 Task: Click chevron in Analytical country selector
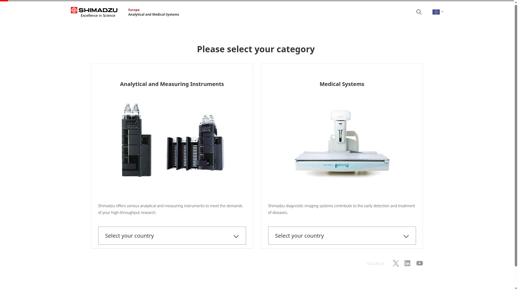[x=236, y=237]
